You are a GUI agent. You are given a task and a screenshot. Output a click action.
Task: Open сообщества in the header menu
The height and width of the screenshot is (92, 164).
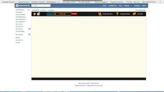tap(112, 6)
